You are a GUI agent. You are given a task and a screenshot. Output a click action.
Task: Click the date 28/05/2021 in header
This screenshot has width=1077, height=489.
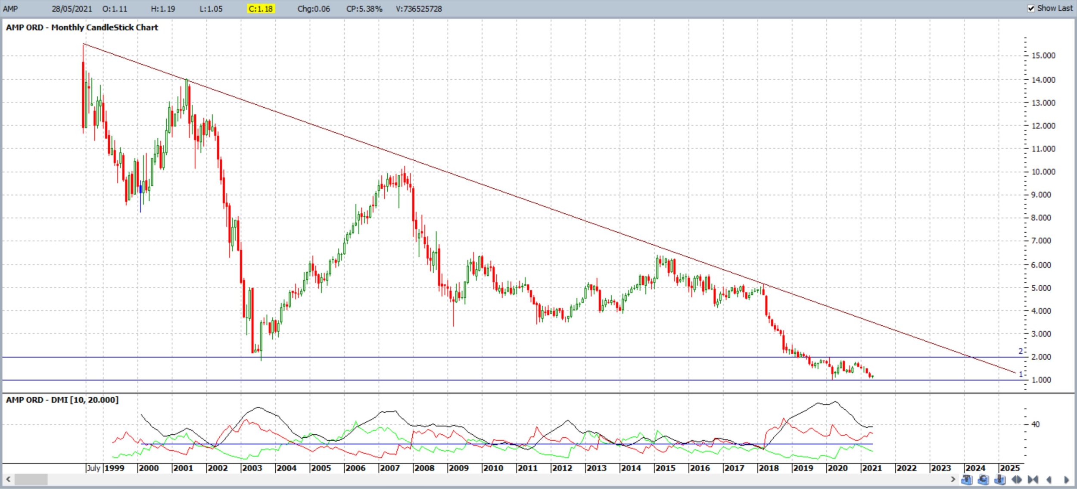72,9
